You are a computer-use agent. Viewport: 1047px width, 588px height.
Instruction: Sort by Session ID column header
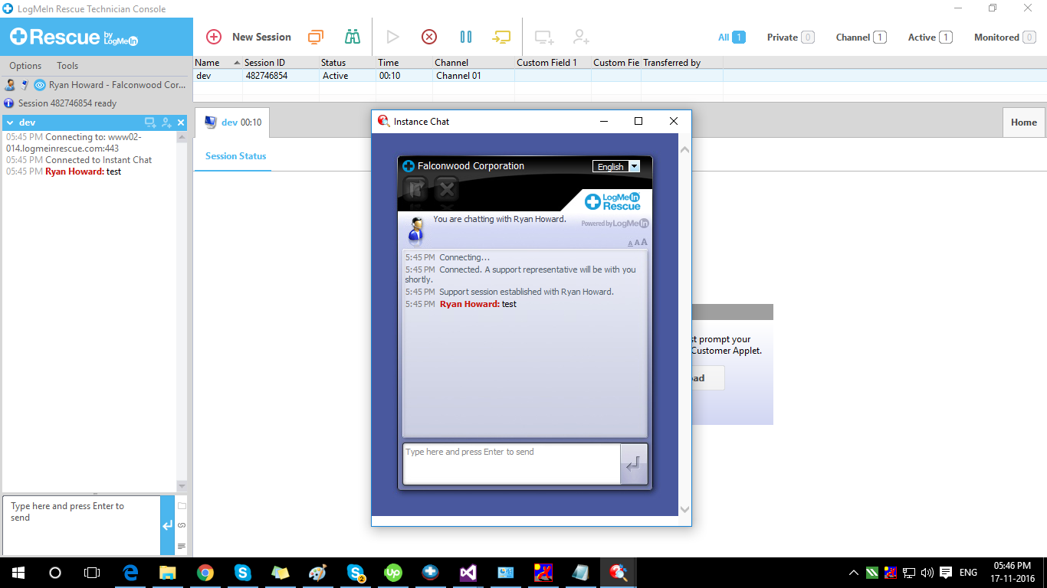(x=281, y=63)
